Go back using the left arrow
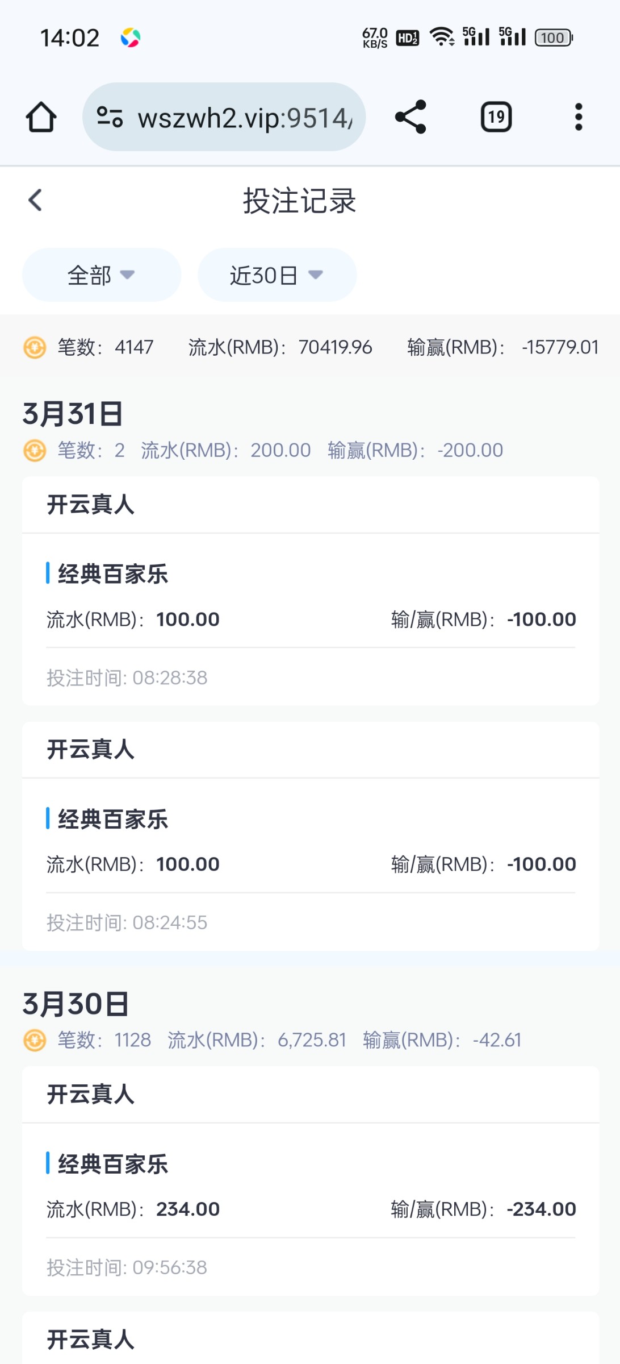The width and height of the screenshot is (620, 1364). [x=35, y=200]
